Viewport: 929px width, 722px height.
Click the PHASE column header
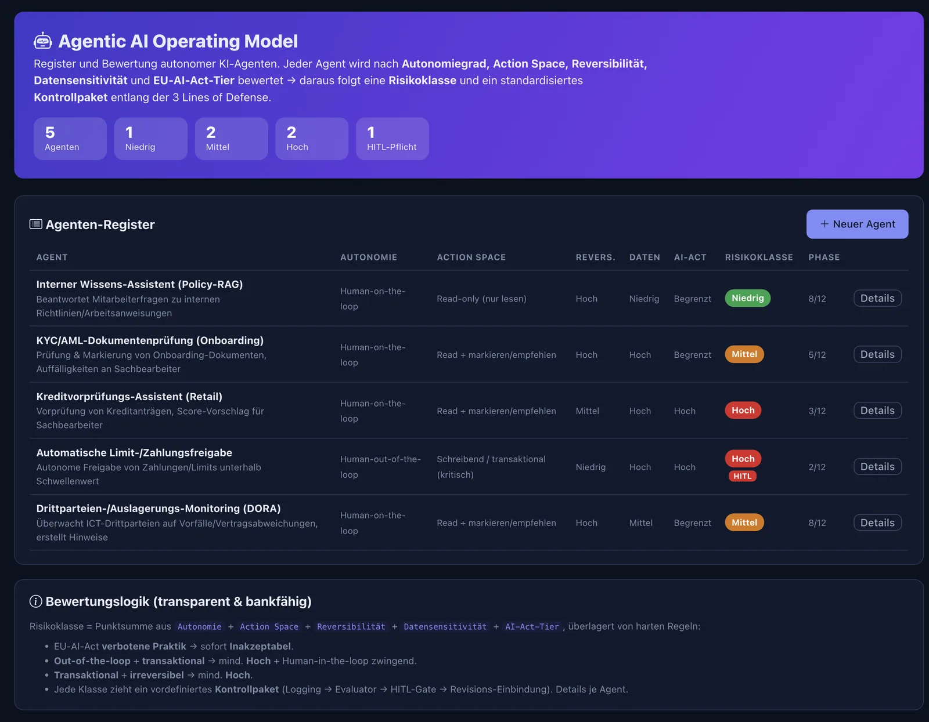824,257
